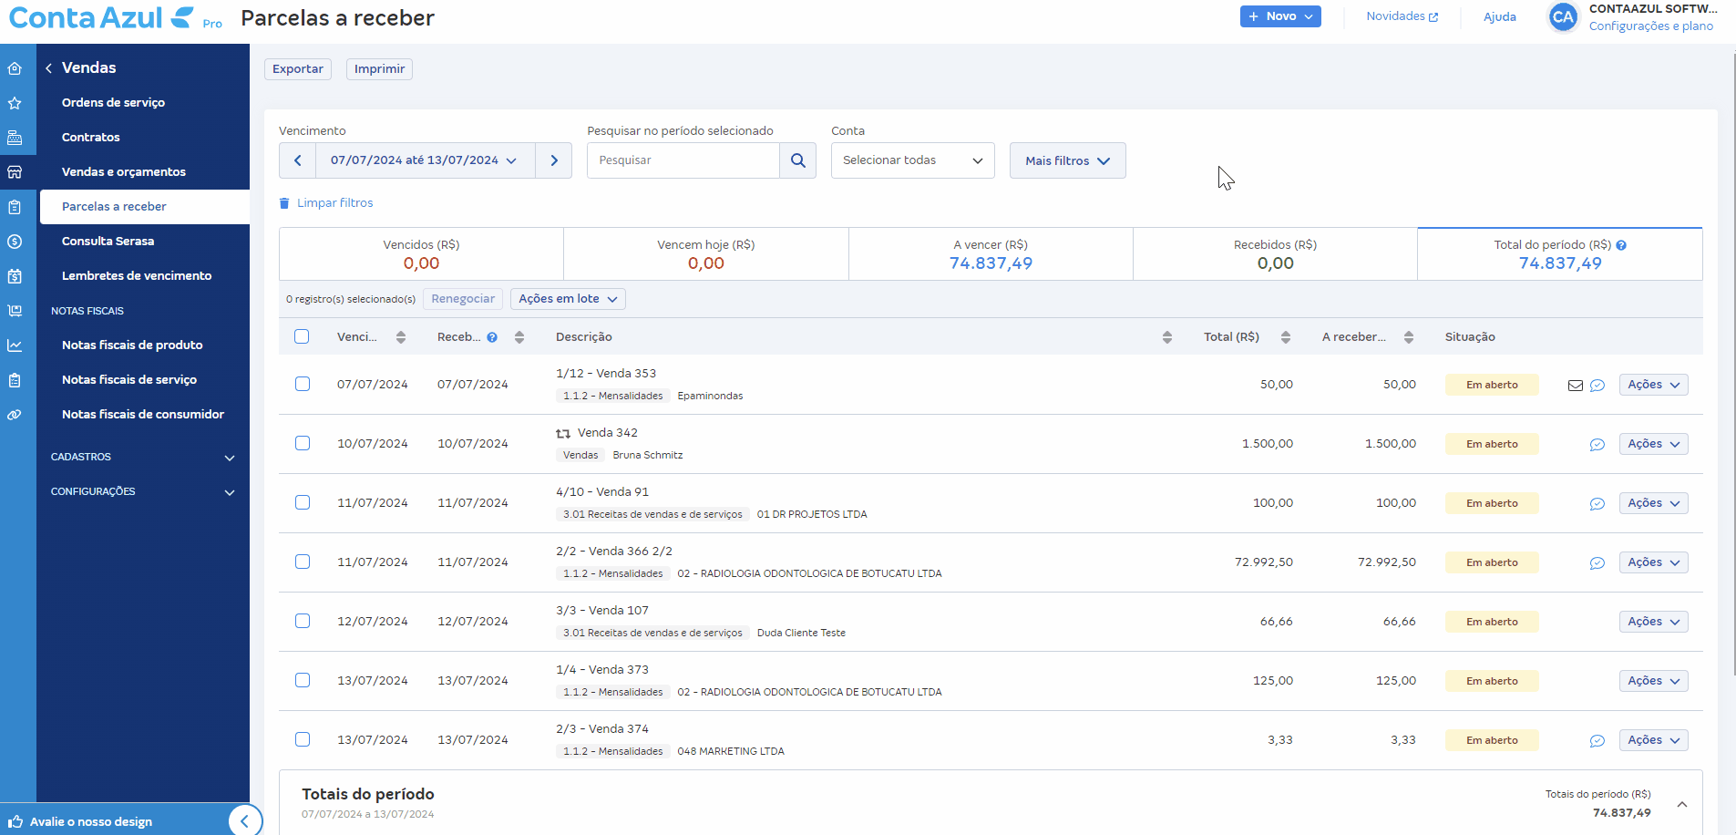This screenshot has width=1736, height=835.
Task: Collapse Totais do período panel chevron
Action: tap(1682, 804)
